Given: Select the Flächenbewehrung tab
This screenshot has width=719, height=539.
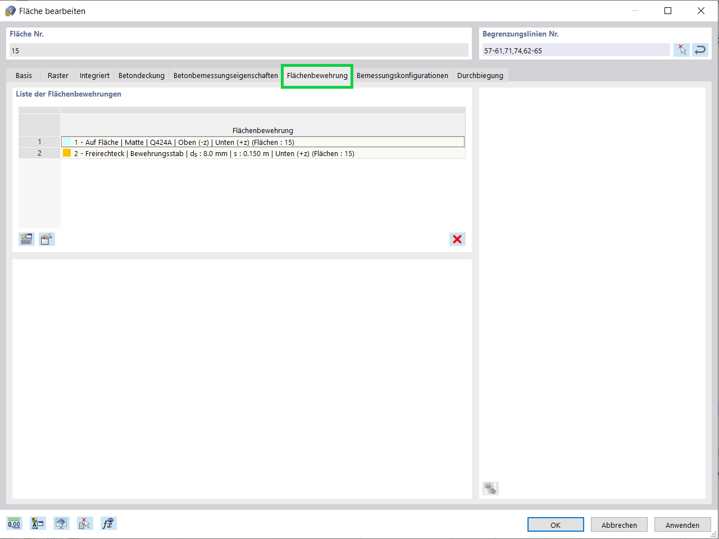Looking at the screenshot, I should (x=317, y=75).
